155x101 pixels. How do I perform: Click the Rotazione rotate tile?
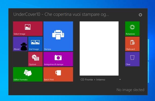coord(132,28)
